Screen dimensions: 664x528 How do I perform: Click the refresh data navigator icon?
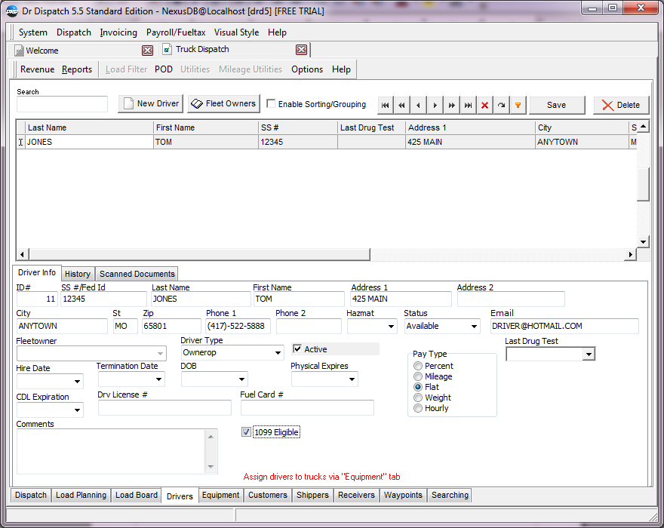[x=501, y=106]
